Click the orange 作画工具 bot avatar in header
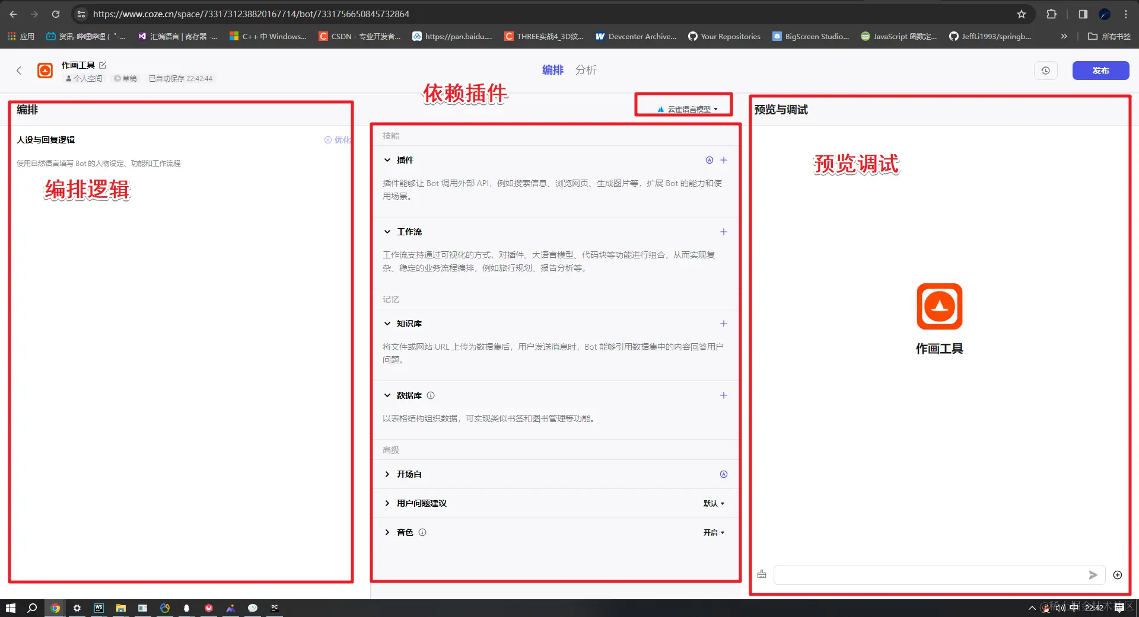Screen dimensions: 1139x617 [x=45, y=71]
